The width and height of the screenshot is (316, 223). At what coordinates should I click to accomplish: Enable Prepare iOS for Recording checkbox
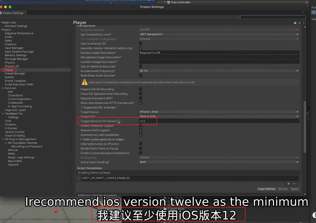pyautogui.click(x=141, y=89)
